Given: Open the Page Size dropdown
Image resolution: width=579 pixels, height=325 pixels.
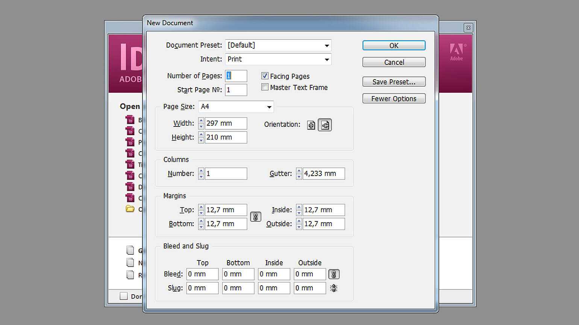Looking at the screenshot, I should click(269, 107).
